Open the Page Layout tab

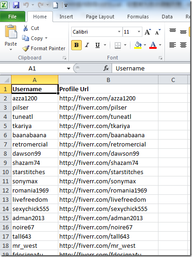point(100,17)
